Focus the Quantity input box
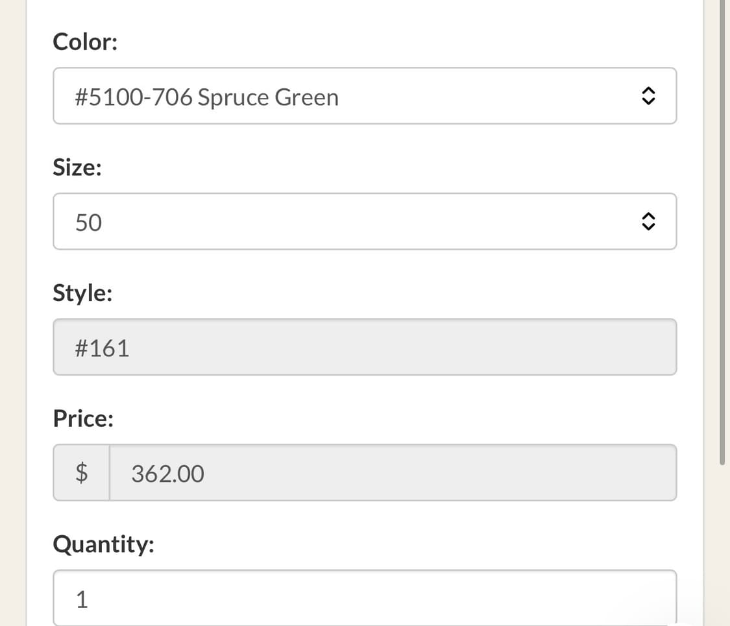This screenshot has width=730, height=626. click(363, 598)
